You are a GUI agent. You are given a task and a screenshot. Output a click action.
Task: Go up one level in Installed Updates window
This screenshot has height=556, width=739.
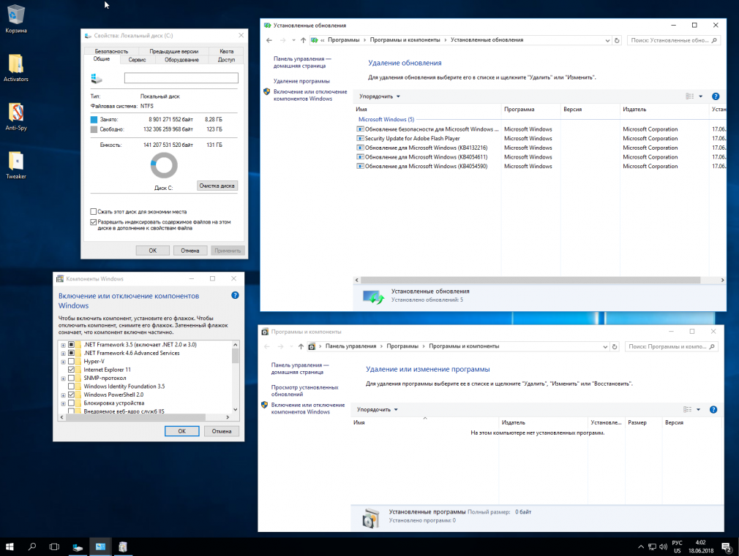click(303, 40)
